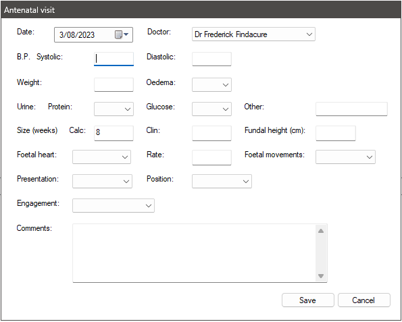The height and width of the screenshot is (322, 402).
Task: Click the Other urine text field
Action: 351,109
